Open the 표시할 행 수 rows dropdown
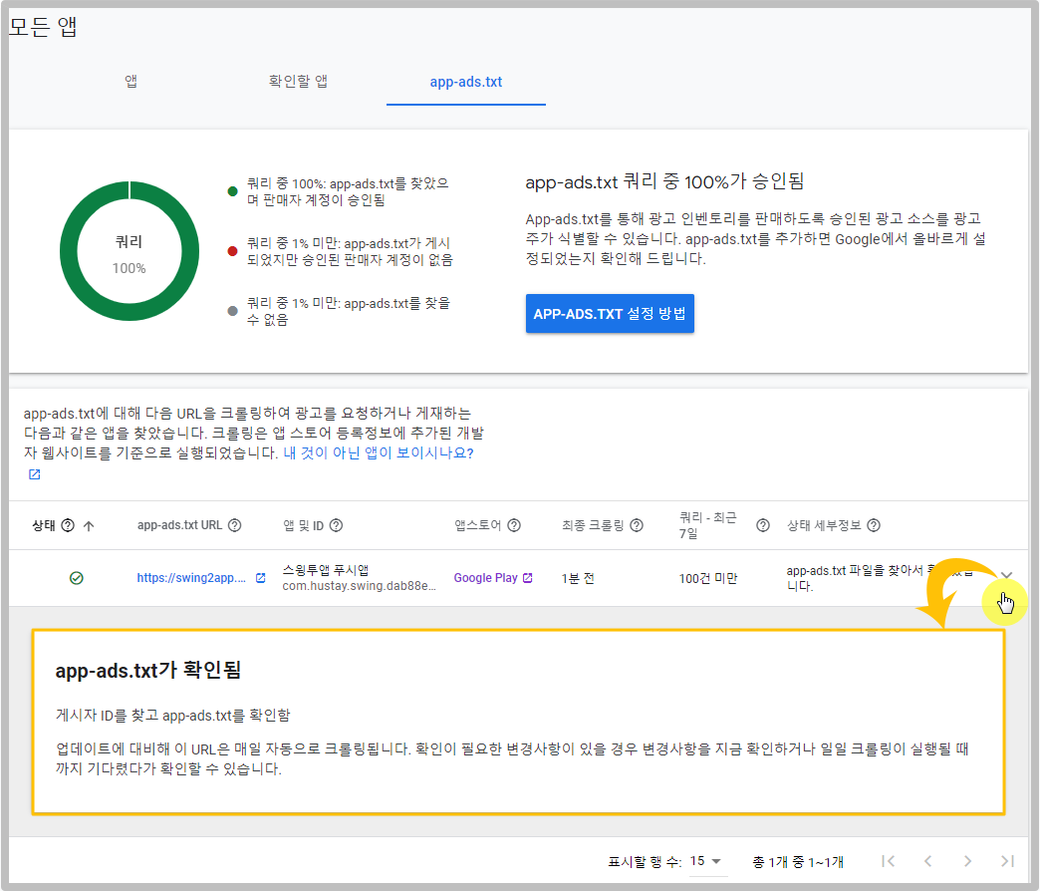The width and height of the screenshot is (1040, 891). click(x=706, y=861)
